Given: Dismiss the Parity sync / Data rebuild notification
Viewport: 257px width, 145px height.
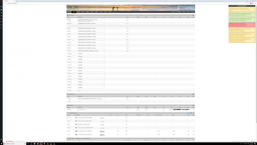Looking at the screenshot, I should [x=254, y=8].
